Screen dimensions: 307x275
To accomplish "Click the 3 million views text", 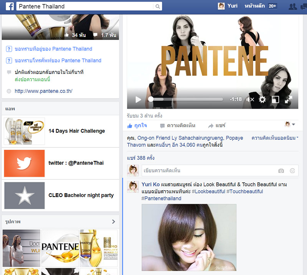I will point(145,116).
